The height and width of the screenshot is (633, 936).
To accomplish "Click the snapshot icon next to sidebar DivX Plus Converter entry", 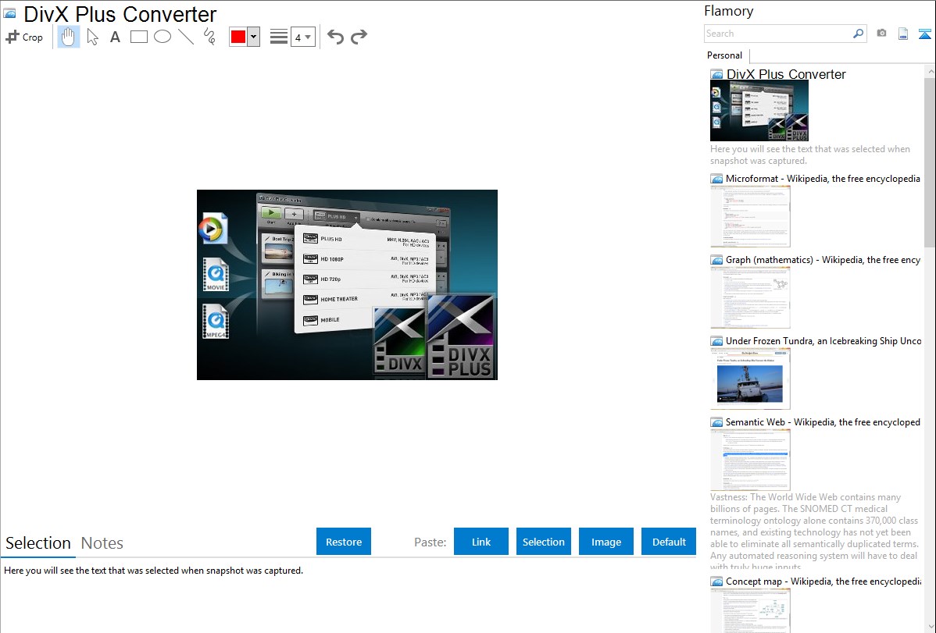I will click(x=716, y=75).
